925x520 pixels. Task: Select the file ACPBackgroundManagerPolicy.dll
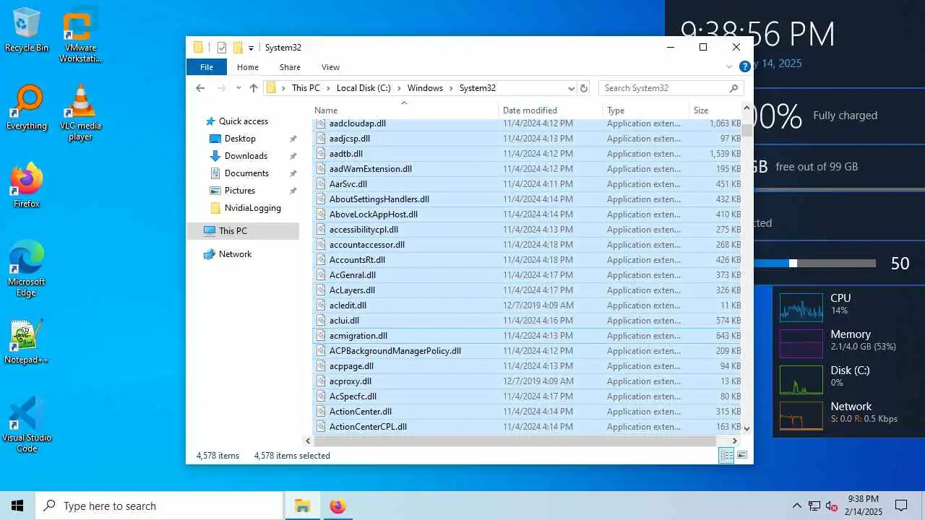527,351
